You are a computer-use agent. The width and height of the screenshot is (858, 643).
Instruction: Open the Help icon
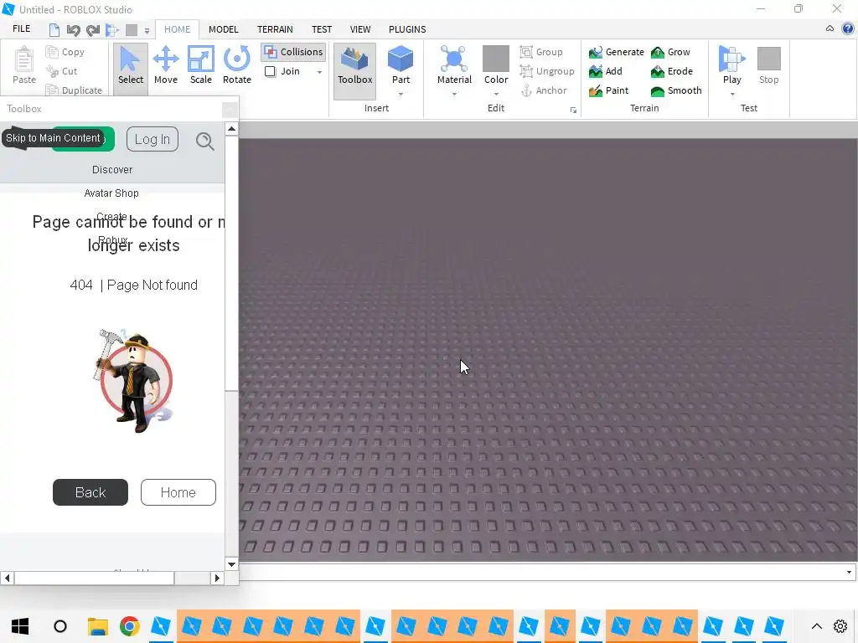tap(848, 28)
